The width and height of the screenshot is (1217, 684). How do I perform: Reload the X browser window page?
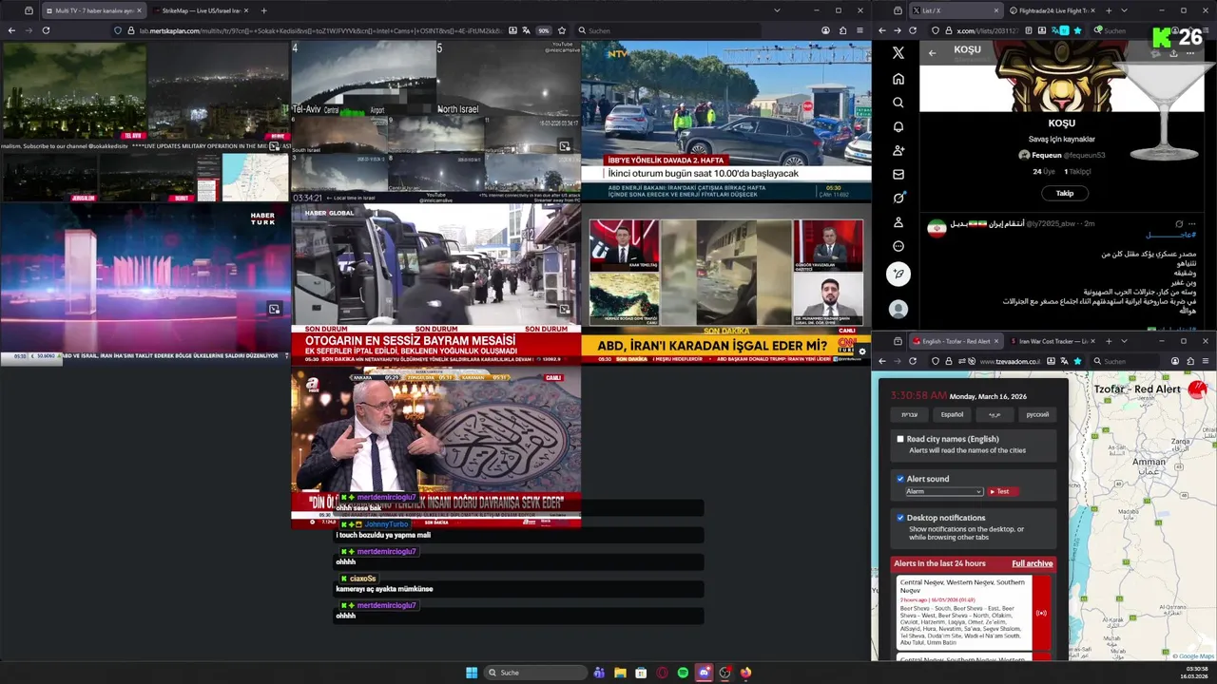pos(913,30)
